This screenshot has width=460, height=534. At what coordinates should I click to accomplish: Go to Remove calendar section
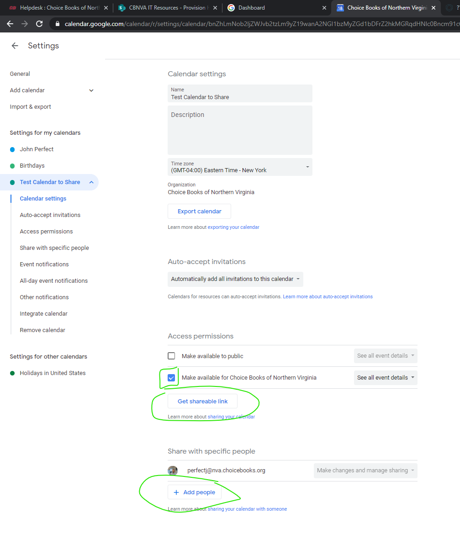click(42, 330)
